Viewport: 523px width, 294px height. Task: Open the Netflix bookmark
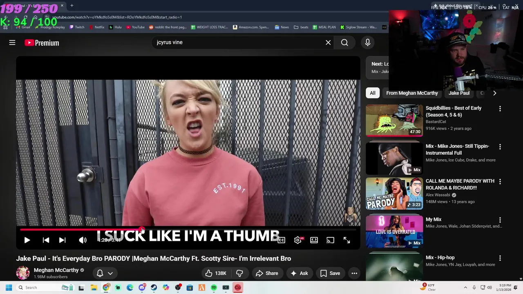96,27
